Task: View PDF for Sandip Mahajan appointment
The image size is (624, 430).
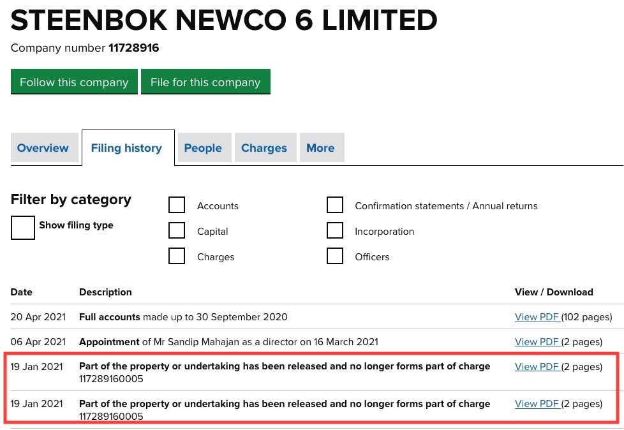Action: coord(537,342)
